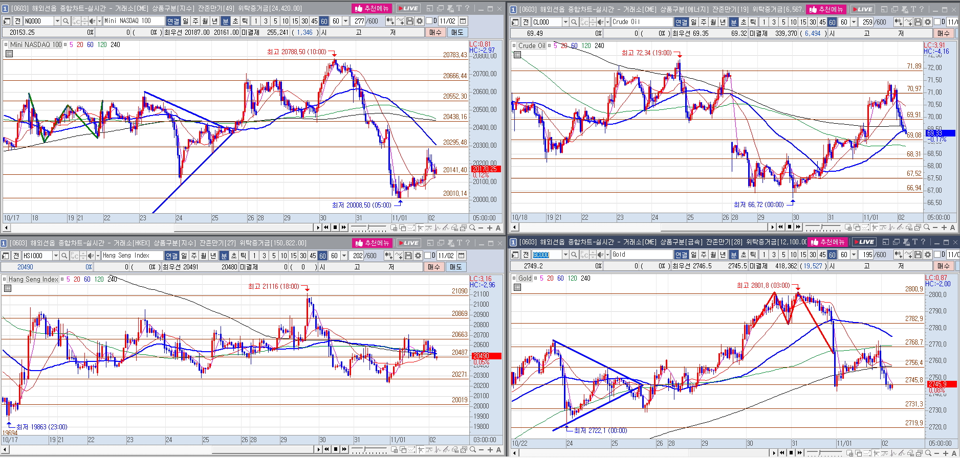This screenshot has height=458, width=960.
Task: Toggle D checkbox in Gold toolbar
Action: point(937,254)
